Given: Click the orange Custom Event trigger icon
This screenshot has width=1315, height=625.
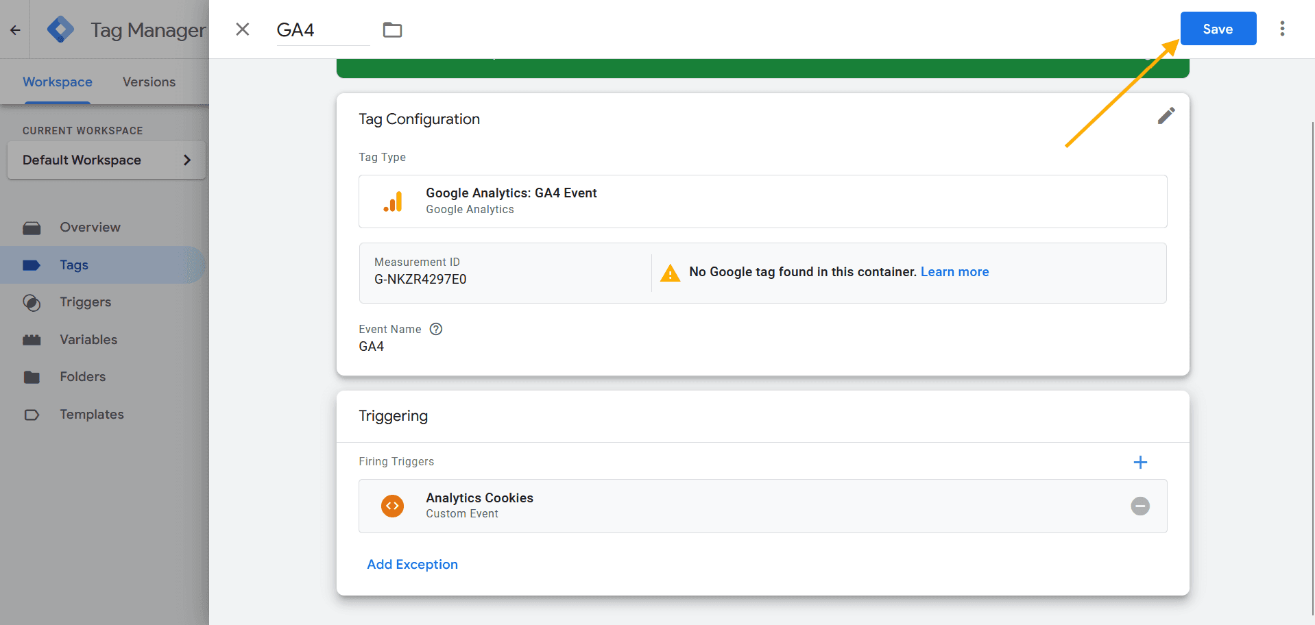Looking at the screenshot, I should point(393,506).
